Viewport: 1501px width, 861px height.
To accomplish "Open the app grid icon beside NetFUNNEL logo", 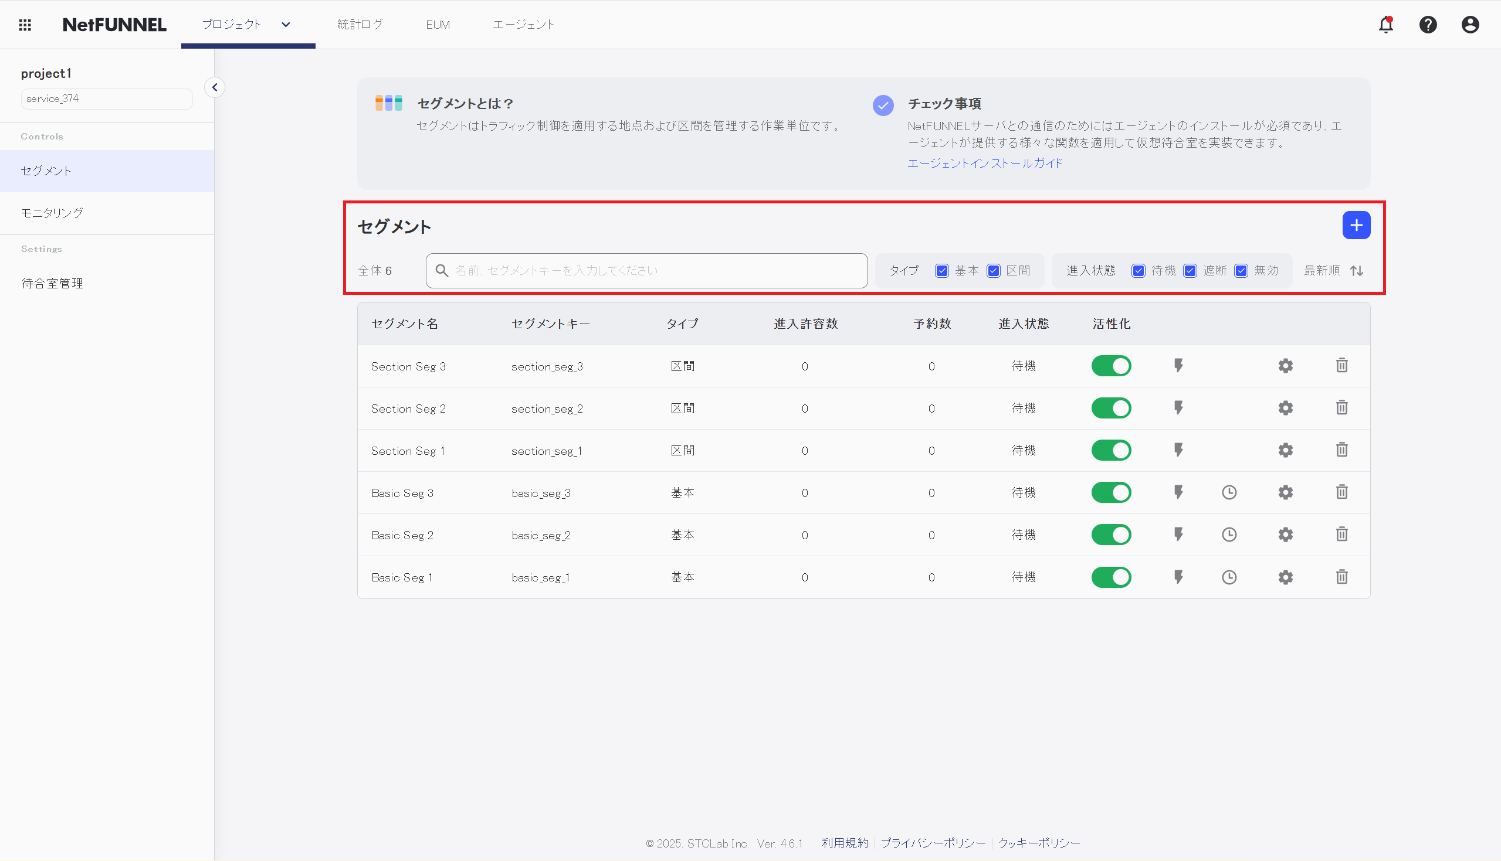I will [25, 24].
